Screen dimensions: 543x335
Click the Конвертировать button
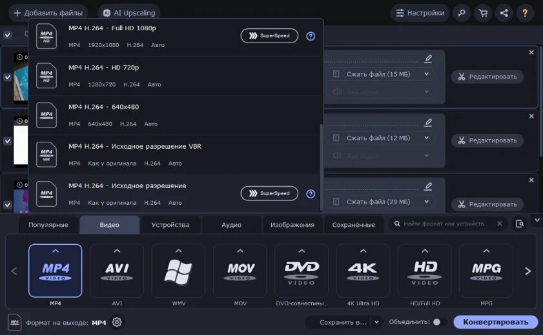click(x=496, y=322)
